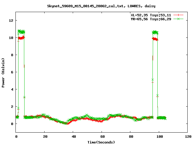
Task: Click the x-axis tick label 60
Action: pyautogui.click(x=102, y=137)
